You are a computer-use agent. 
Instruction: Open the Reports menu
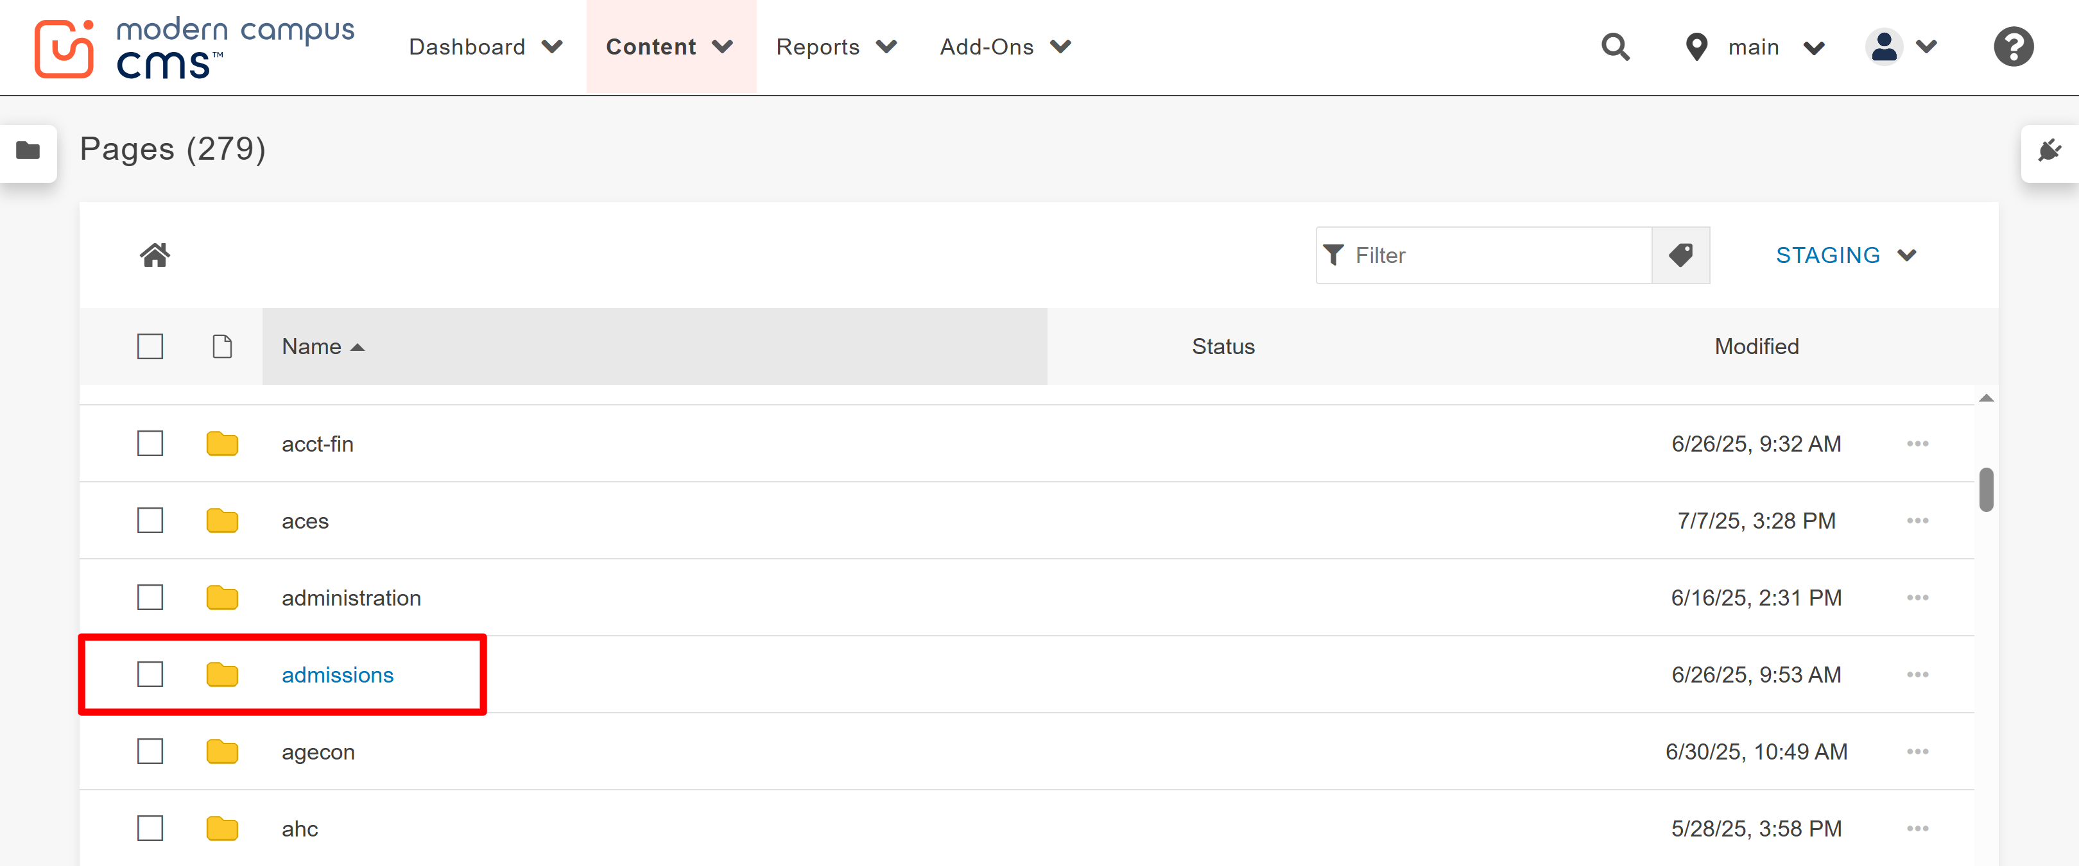(835, 47)
